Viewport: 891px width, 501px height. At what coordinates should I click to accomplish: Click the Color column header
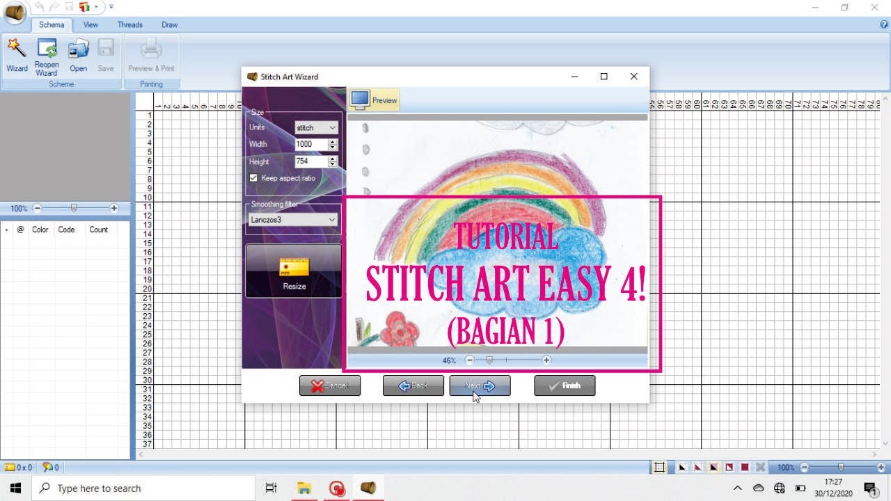point(40,230)
